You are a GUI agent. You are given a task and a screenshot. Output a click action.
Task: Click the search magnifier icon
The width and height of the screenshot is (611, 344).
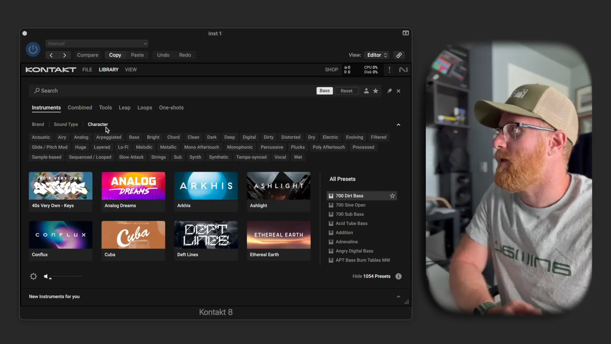(x=37, y=91)
